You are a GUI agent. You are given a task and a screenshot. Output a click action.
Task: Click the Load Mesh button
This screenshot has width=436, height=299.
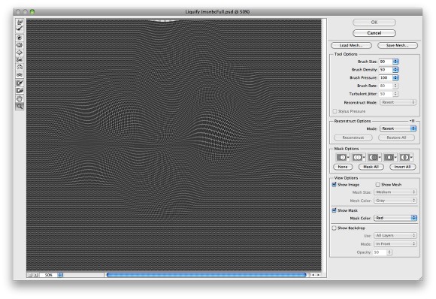point(351,45)
